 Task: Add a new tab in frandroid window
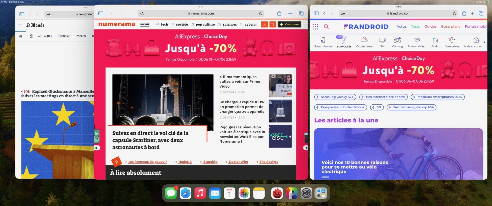pyautogui.click(x=472, y=13)
